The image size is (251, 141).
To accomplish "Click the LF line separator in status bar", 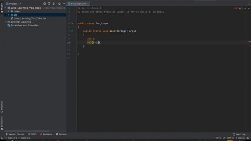I will [x=224, y=138].
